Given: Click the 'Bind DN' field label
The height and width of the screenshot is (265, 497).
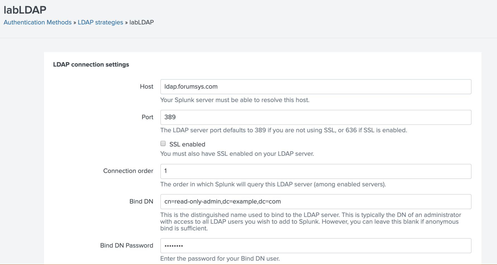Looking at the screenshot, I should click(x=141, y=202).
